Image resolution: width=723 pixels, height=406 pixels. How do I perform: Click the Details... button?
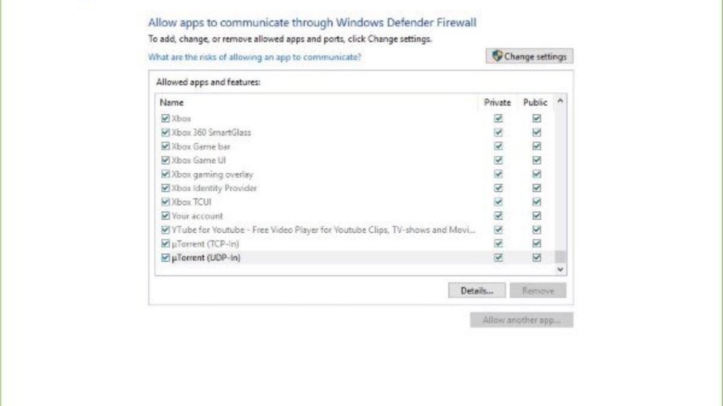[477, 291]
